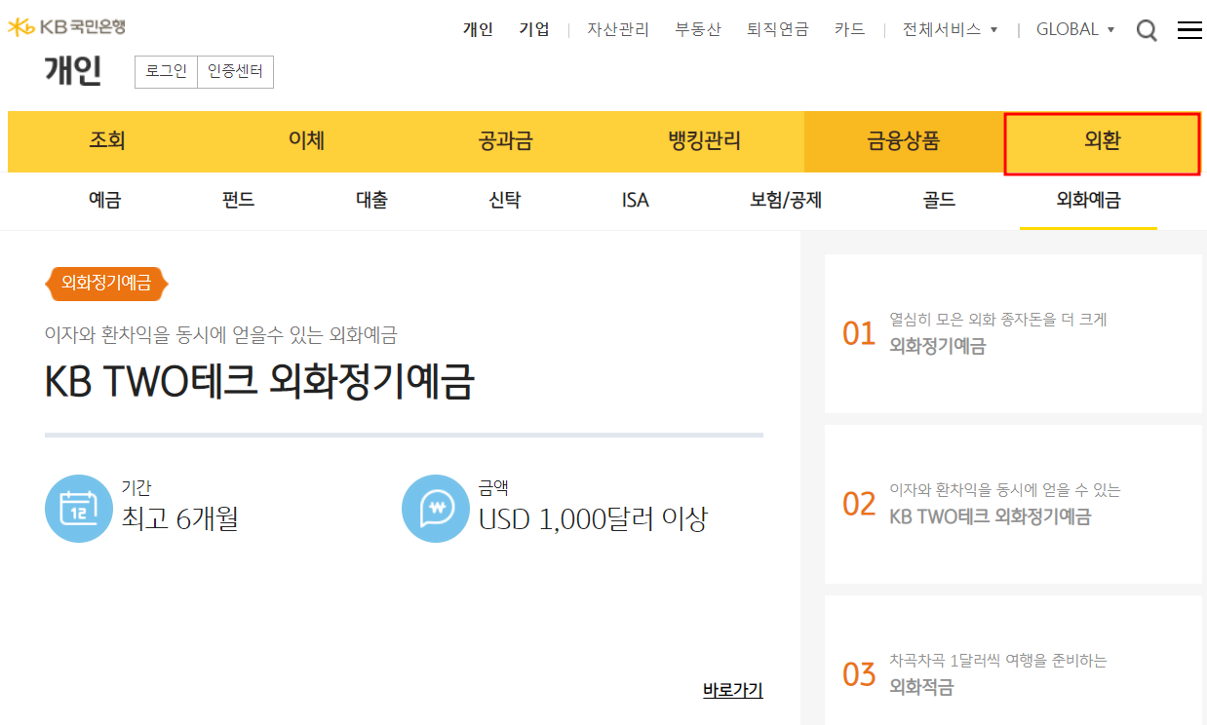Click the 바로가기 link
Image resolution: width=1207 pixels, height=725 pixels.
coord(732,690)
